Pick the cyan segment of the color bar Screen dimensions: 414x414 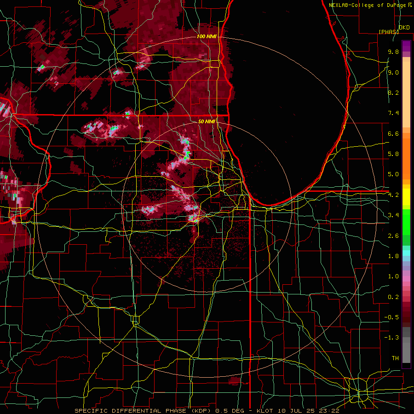click(406, 253)
